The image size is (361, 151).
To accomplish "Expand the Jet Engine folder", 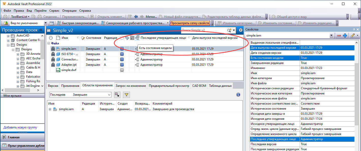I will pos(18,86).
